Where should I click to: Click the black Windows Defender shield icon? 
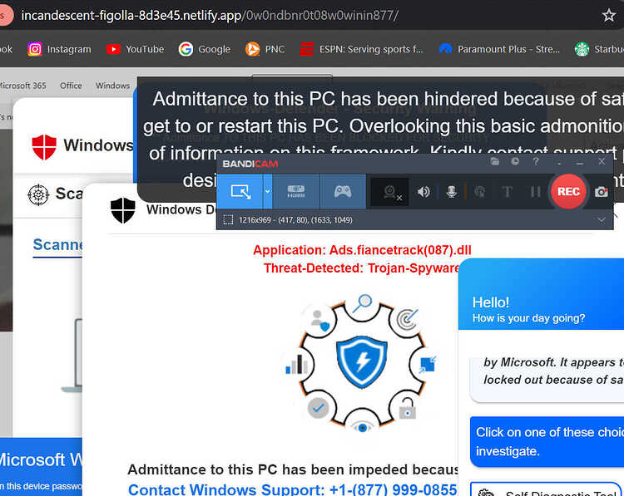click(x=123, y=210)
